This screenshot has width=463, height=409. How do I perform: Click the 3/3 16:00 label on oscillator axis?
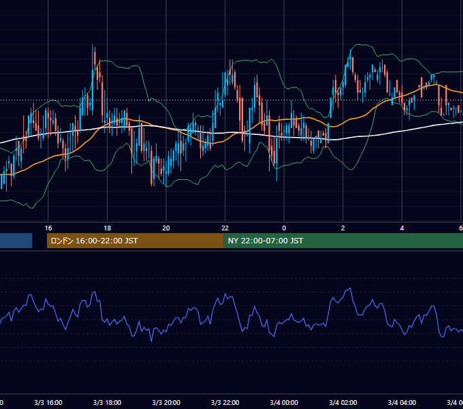[48, 402]
